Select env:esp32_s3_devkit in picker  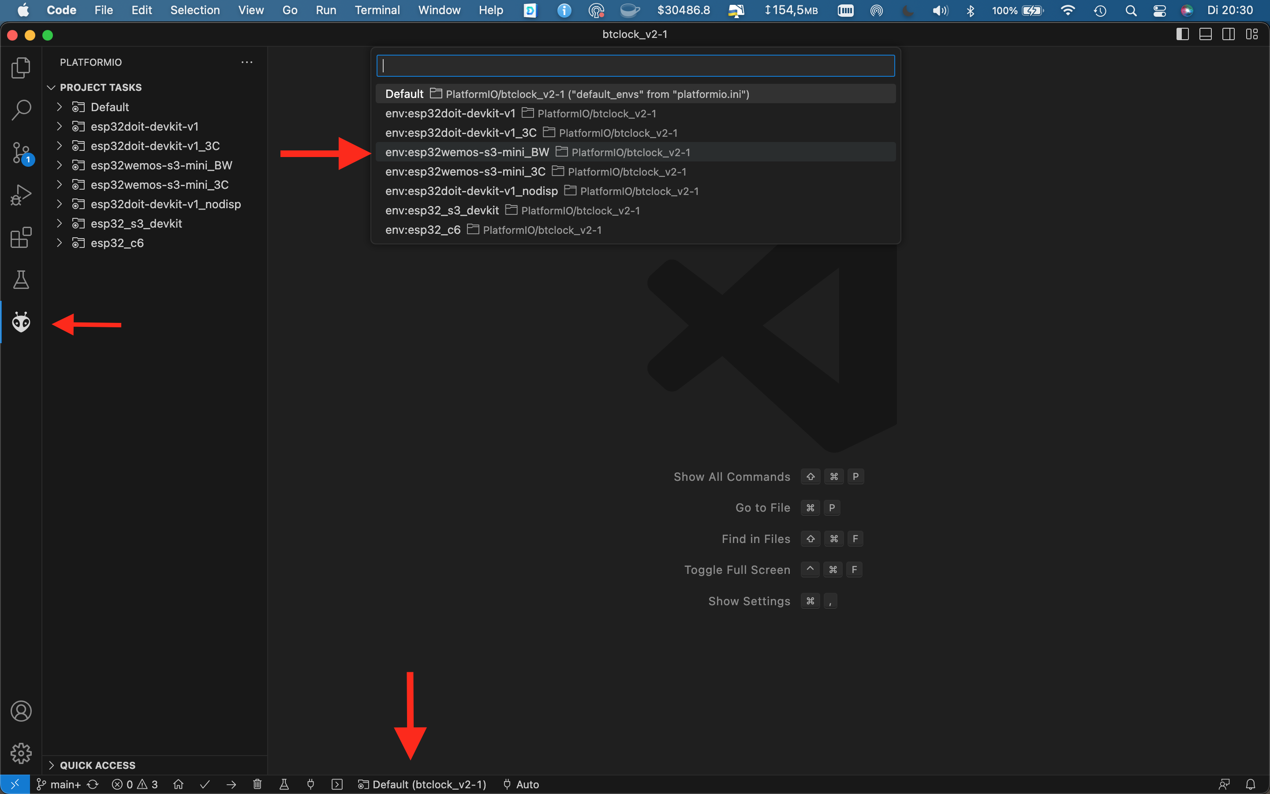635,210
